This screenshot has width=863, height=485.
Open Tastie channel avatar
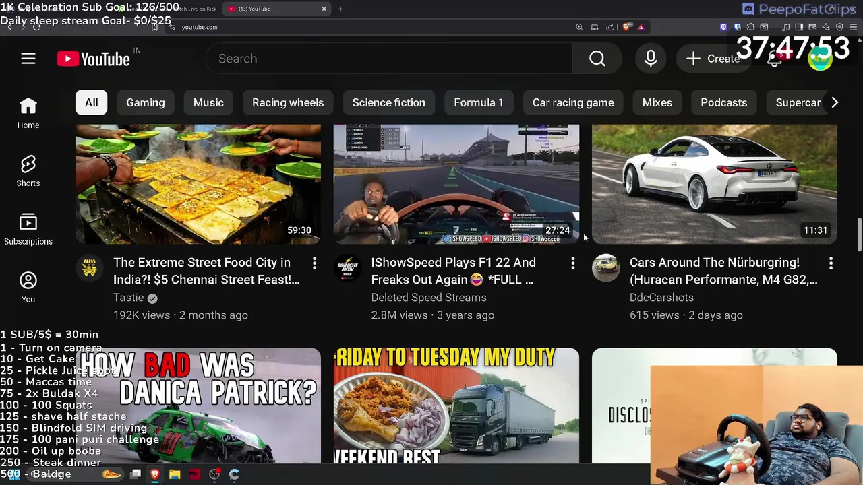[89, 267]
